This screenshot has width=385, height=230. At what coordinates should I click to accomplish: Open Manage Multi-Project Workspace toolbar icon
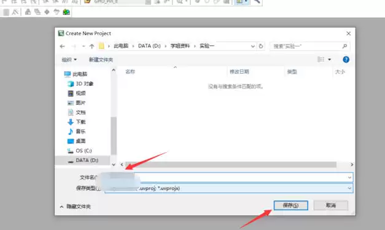(x=37, y=12)
